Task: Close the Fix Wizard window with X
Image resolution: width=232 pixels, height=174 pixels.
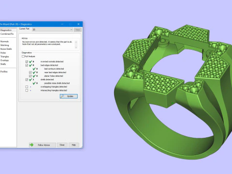Action: pos(78,24)
